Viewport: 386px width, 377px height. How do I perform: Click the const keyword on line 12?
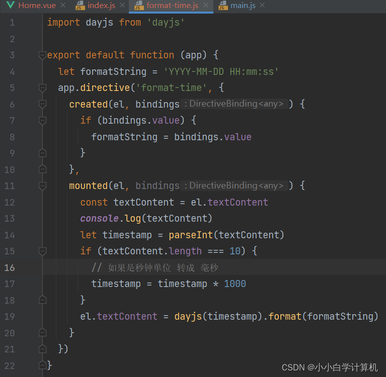[x=94, y=202]
